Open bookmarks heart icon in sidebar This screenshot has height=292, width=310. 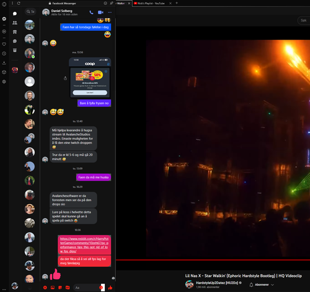tap(4, 44)
